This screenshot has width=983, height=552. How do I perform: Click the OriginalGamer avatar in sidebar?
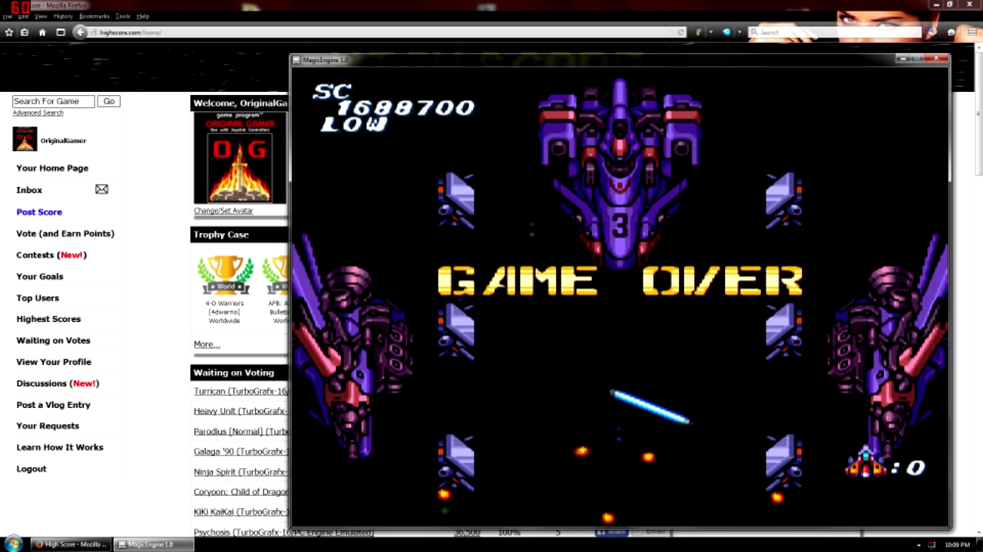tap(25, 140)
